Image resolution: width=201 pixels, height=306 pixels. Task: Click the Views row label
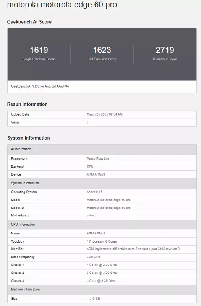[x=15, y=122]
